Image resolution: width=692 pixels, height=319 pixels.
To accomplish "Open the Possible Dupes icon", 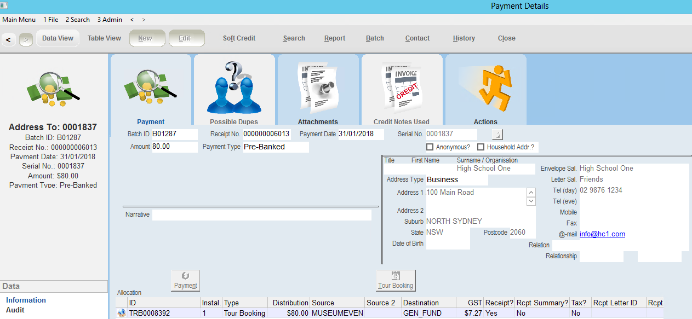I will (234, 88).
